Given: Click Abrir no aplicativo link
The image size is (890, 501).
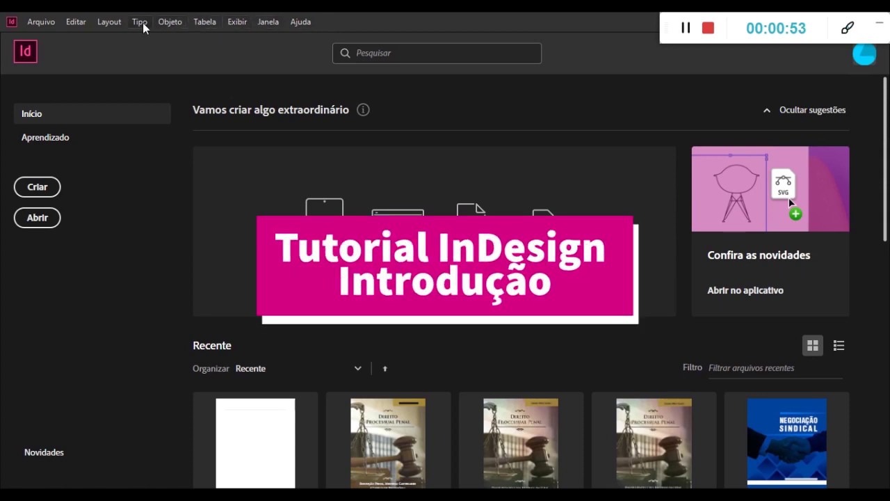Looking at the screenshot, I should 745,290.
